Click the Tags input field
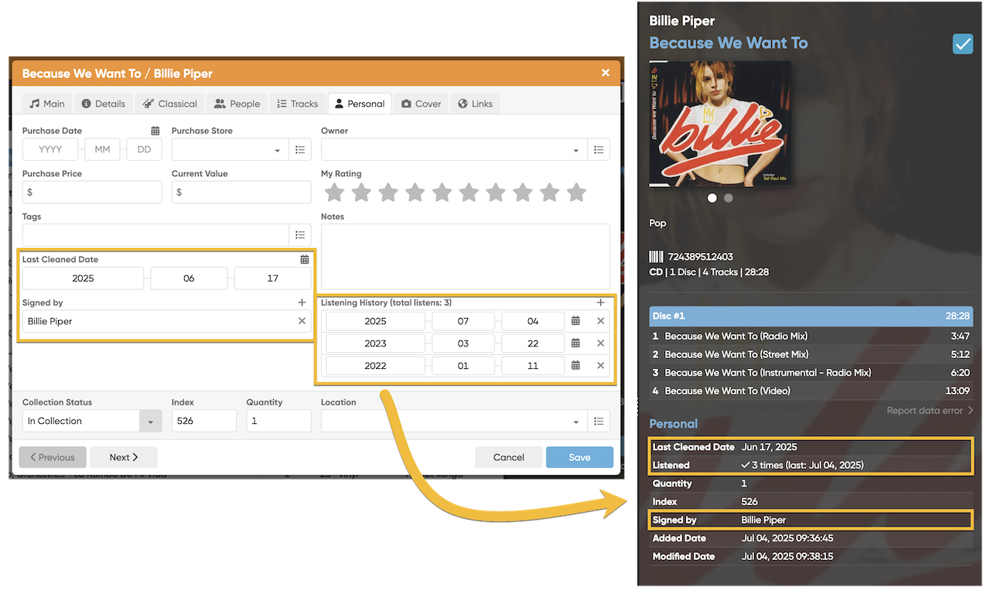Screen dimensions: 990x594 [x=155, y=236]
